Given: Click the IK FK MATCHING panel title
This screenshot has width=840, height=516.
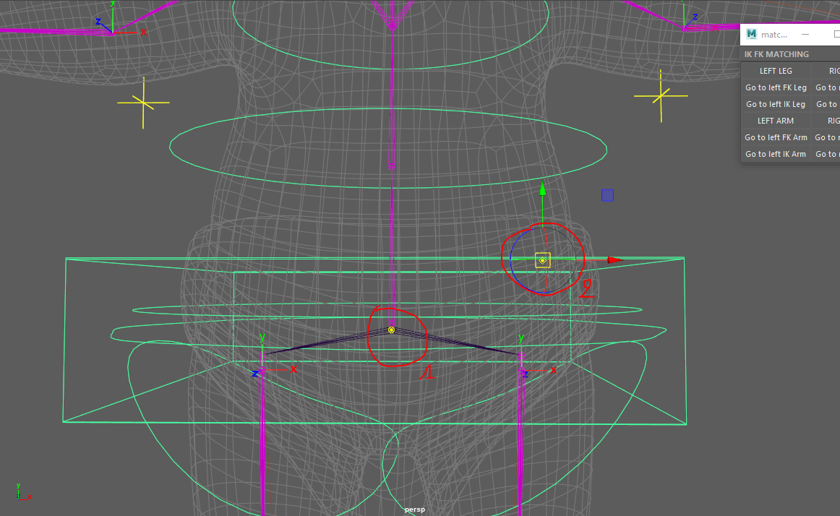Looking at the screenshot, I should pos(776,54).
